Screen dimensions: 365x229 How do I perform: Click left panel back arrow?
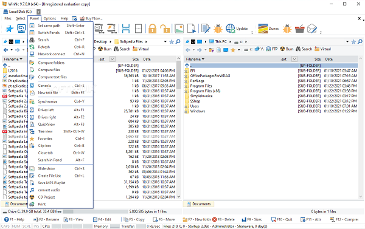(x=6, y=50)
